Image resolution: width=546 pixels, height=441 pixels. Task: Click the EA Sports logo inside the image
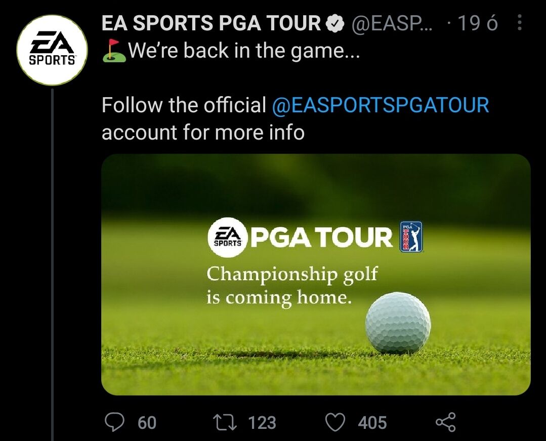(x=228, y=237)
